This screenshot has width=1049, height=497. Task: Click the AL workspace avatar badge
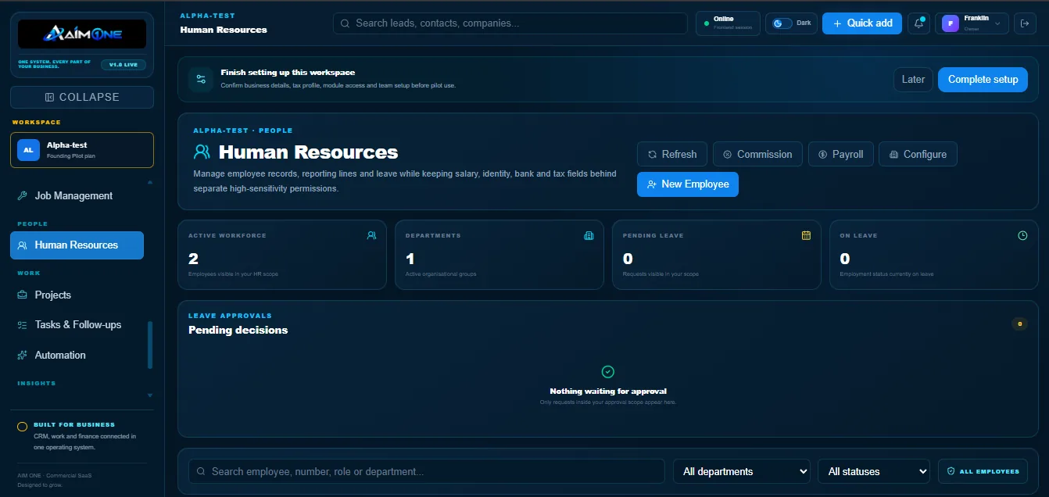tap(29, 150)
